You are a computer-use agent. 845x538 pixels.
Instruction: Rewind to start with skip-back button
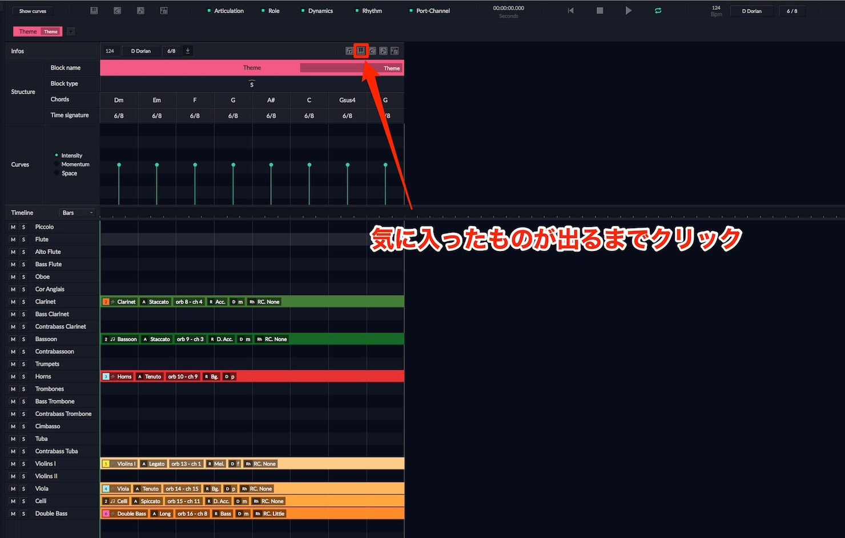point(570,11)
